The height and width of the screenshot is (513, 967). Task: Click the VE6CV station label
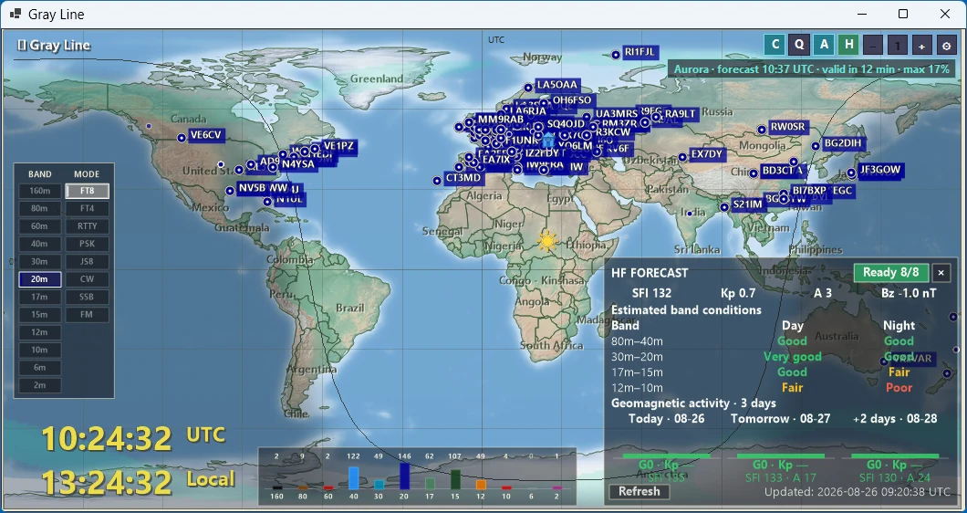205,135
